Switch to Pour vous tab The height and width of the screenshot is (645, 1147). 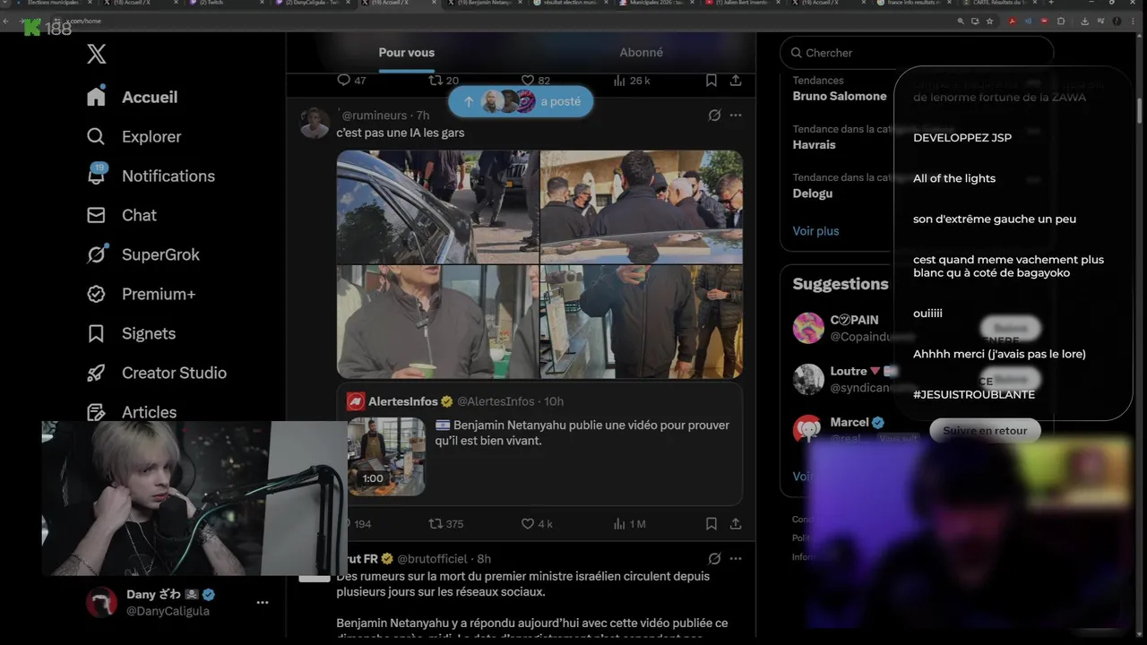click(x=406, y=52)
